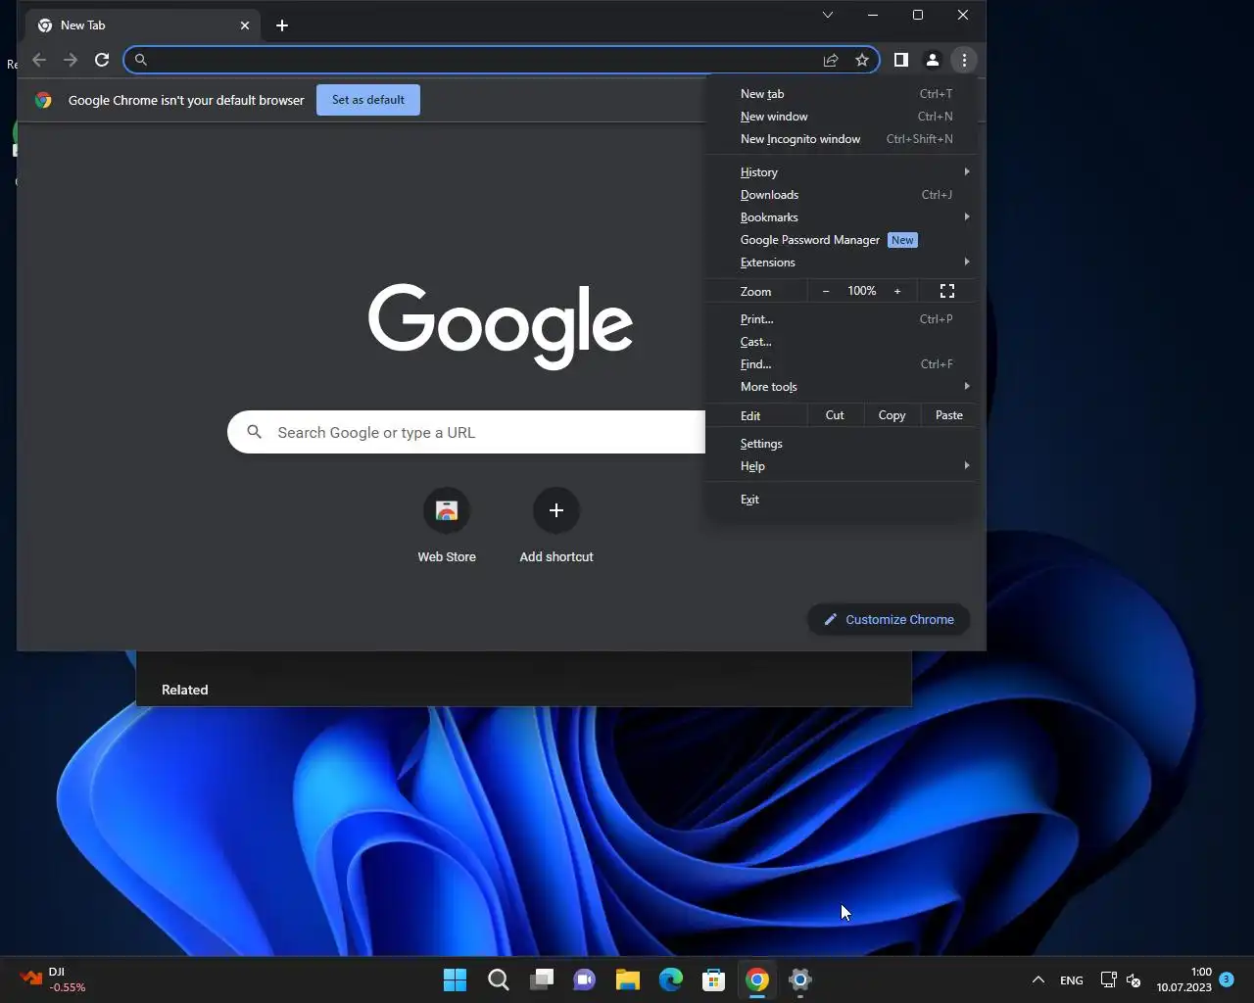1254x1003 pixels.
Task: Click the New Tab tab title
Action: (x=82, y=25)
